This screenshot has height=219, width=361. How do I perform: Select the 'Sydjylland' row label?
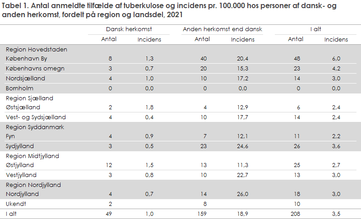pyautogui.click(x=20, y=146)
